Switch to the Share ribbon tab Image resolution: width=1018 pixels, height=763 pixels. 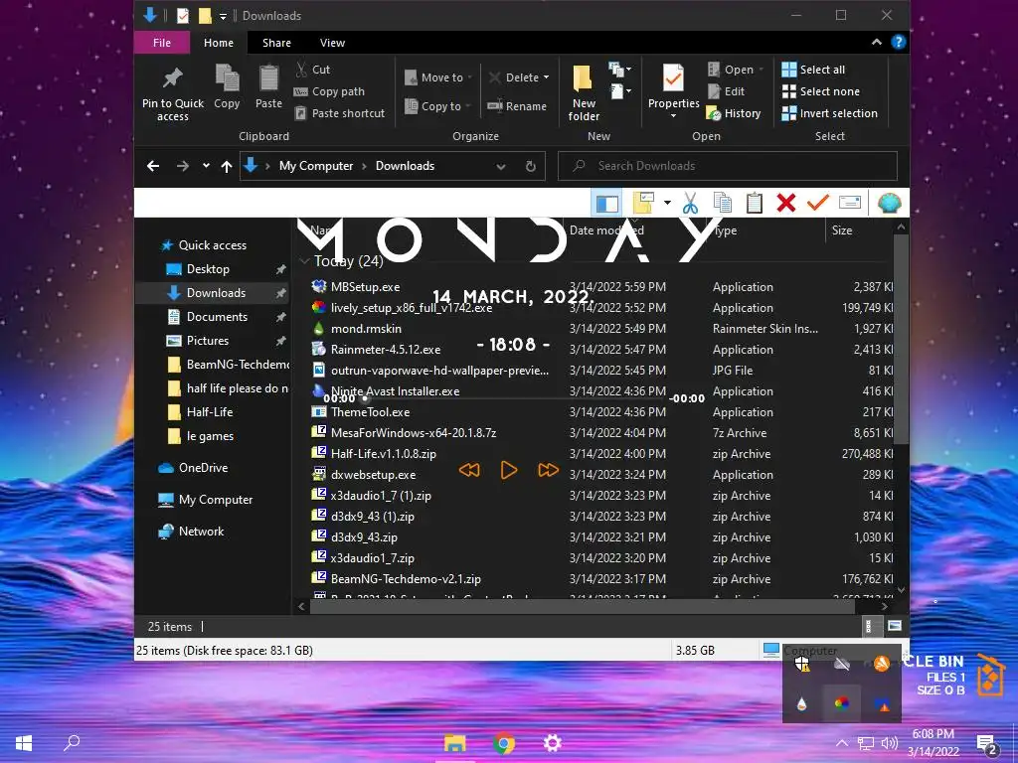(276, 42)
